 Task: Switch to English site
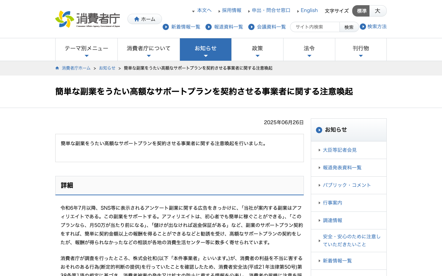tap(309, 10)
